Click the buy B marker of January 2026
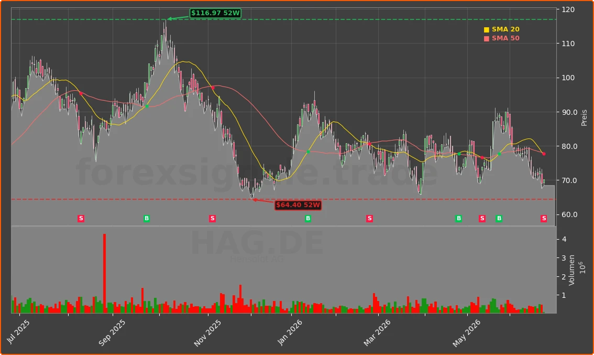Image resolution: width=594 pixels, height=355 pixels. (x=308, y=219)
